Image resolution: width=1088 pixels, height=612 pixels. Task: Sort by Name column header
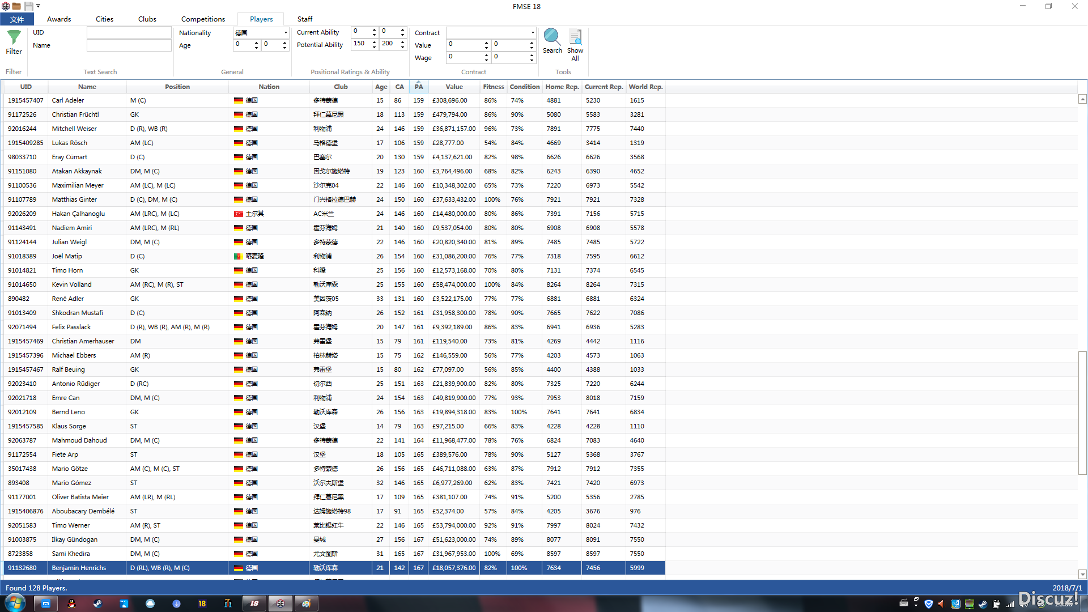(87, 87)
